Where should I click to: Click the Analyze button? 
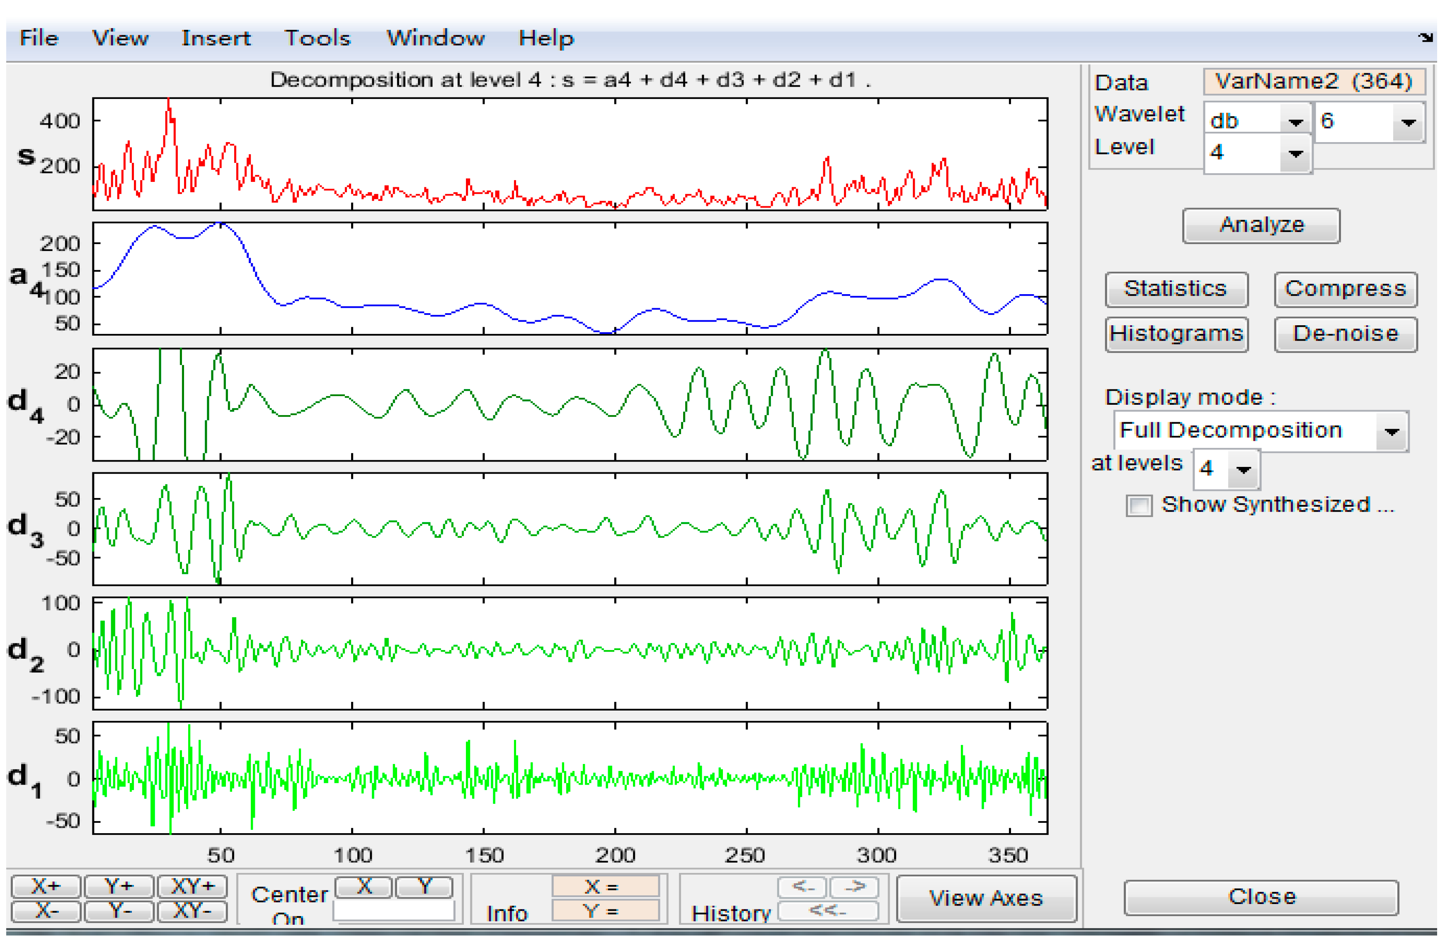pos(1261,226)
